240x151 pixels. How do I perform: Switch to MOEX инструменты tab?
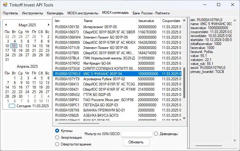(x=83, y=13)
